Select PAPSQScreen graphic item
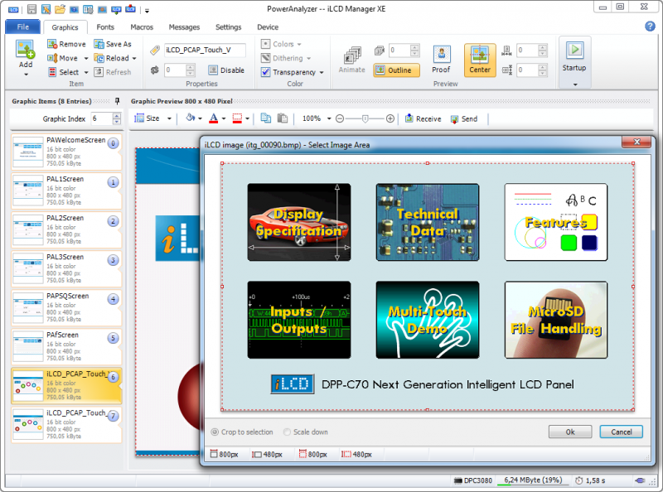Viewport: 663px width, 492px height. click(x=66, y=308)
